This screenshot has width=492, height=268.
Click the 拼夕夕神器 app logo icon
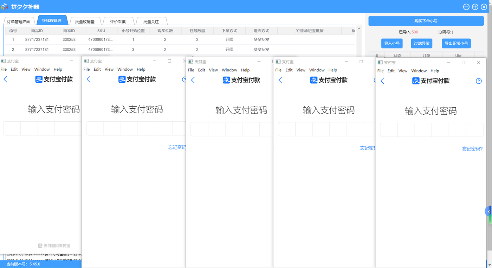(x=5, y=7)
